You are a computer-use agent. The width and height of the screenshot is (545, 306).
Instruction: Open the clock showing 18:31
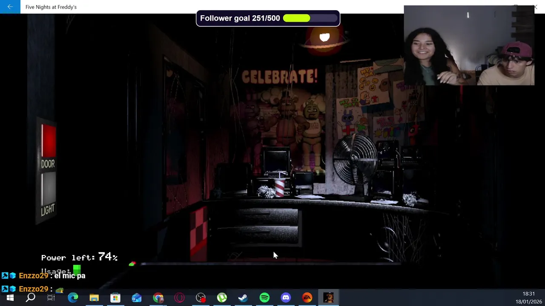pyautogui.click(x=528, y=294)
